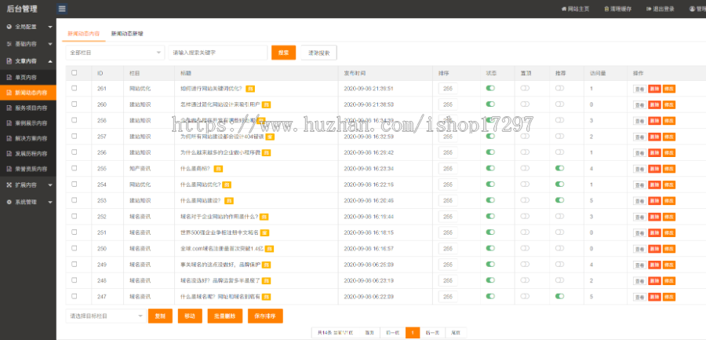Select 案例展示内容 in sidebar menu
Image resolution: width=706 pixels, height=340 pixels.
pyautogui.click(x=31, y=123)
